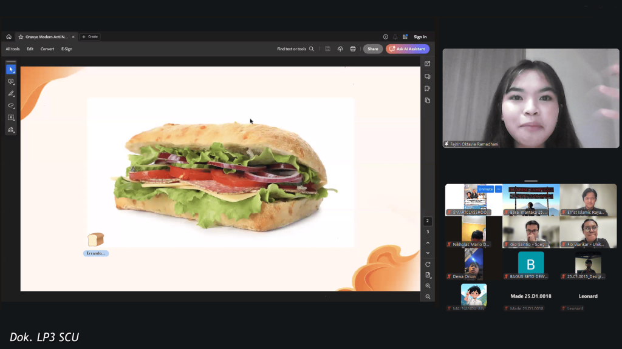
Task: Expand the Adobe apps grid menu
Action: pyautogui.click(x=405, y=37)
